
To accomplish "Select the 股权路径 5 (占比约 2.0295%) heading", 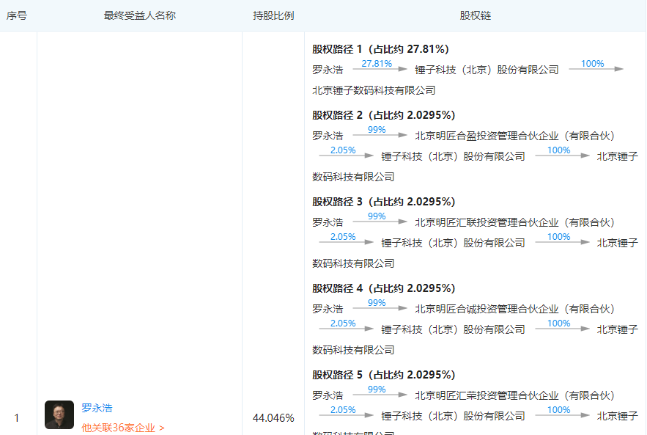I will coord(383,375).
